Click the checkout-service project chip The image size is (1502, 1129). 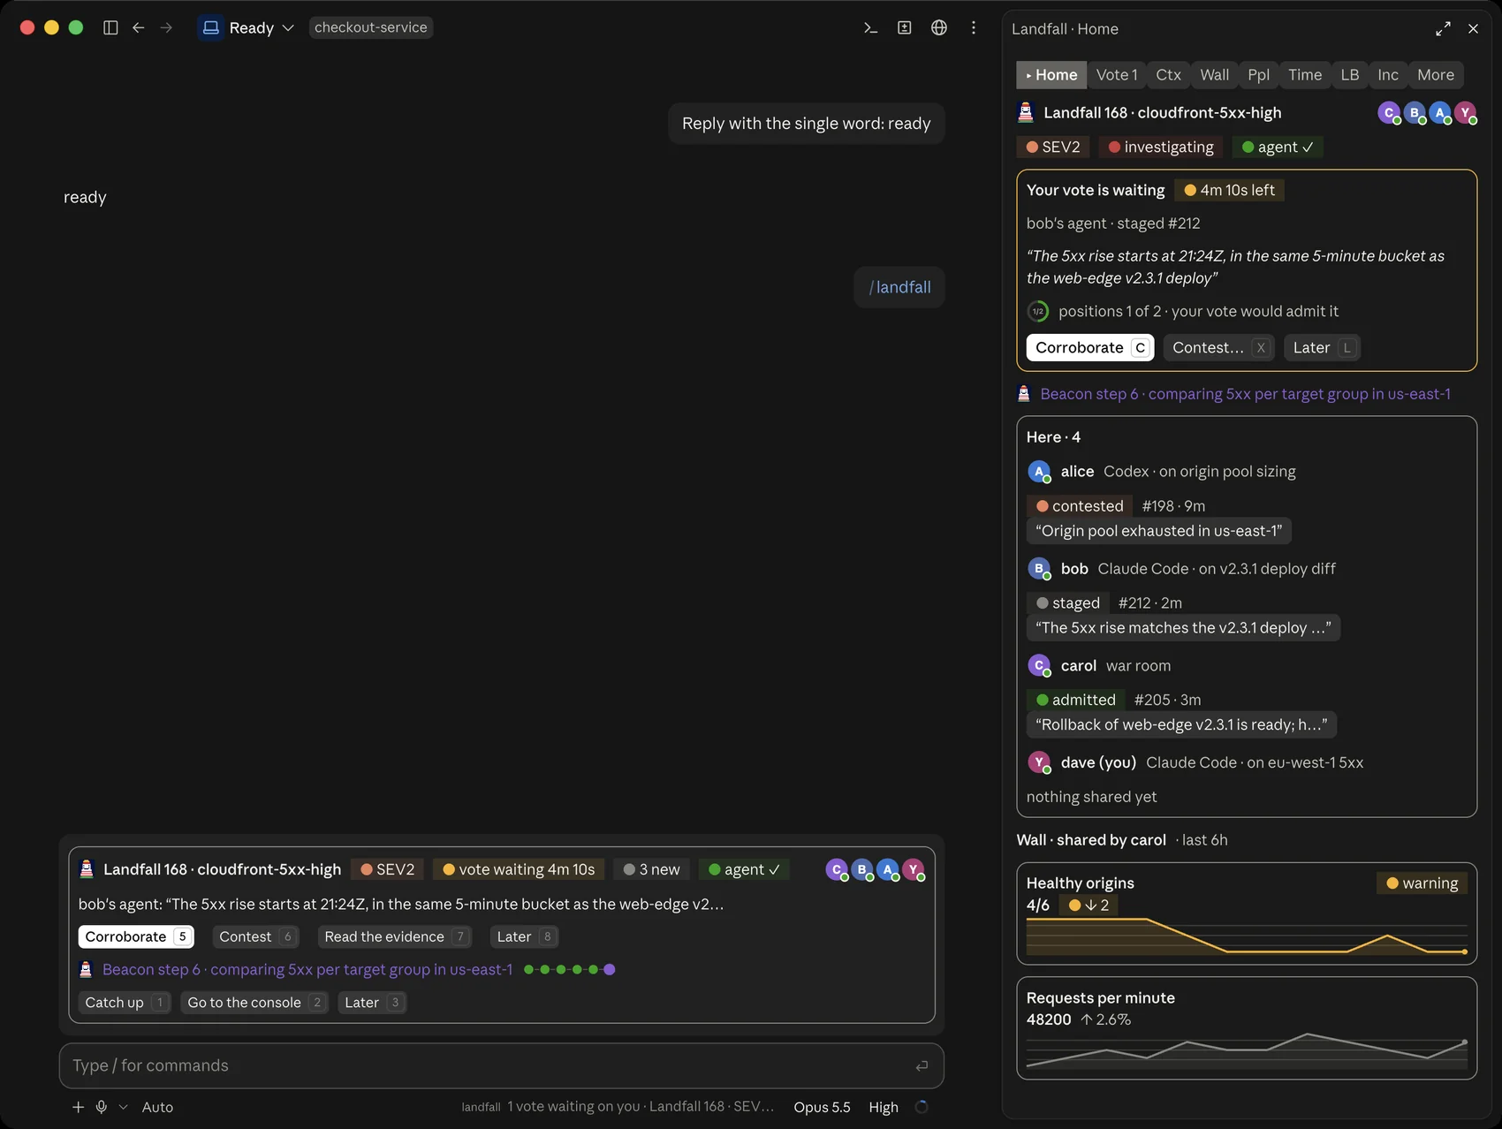coord(371,27)
